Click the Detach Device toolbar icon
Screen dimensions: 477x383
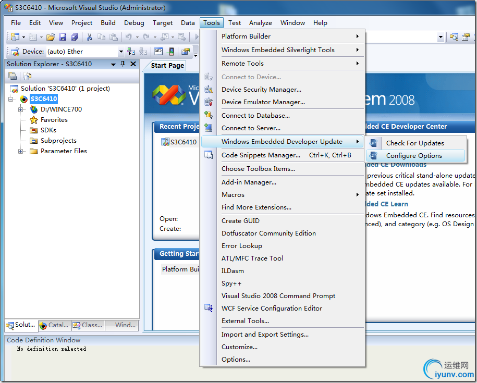[143, 52]
